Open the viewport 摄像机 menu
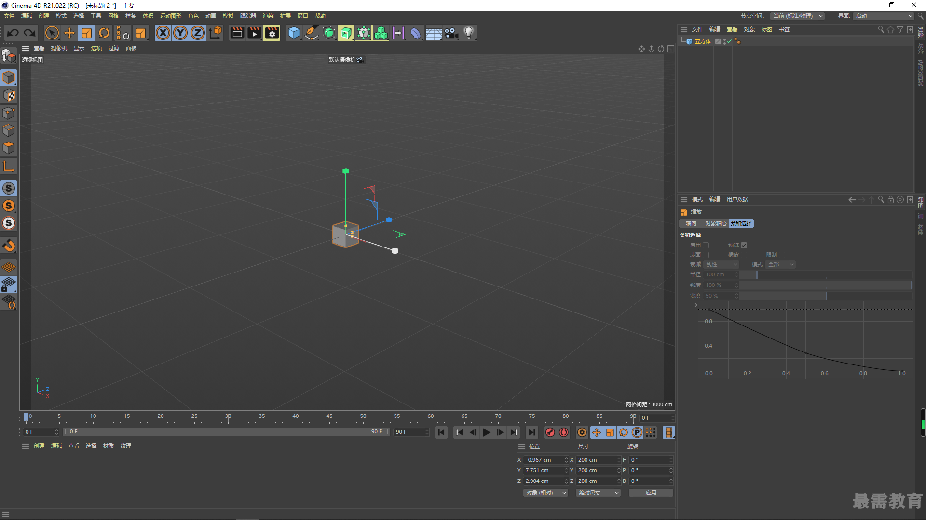The width and height of the screenshot is (926, 520). pos(59,48)
